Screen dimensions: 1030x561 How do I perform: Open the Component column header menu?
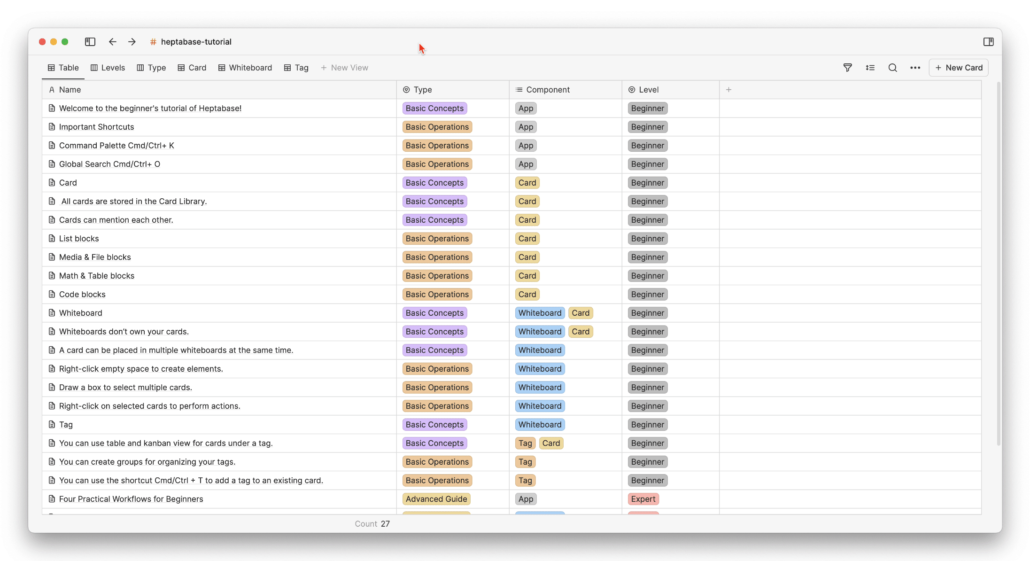point(565,90)
